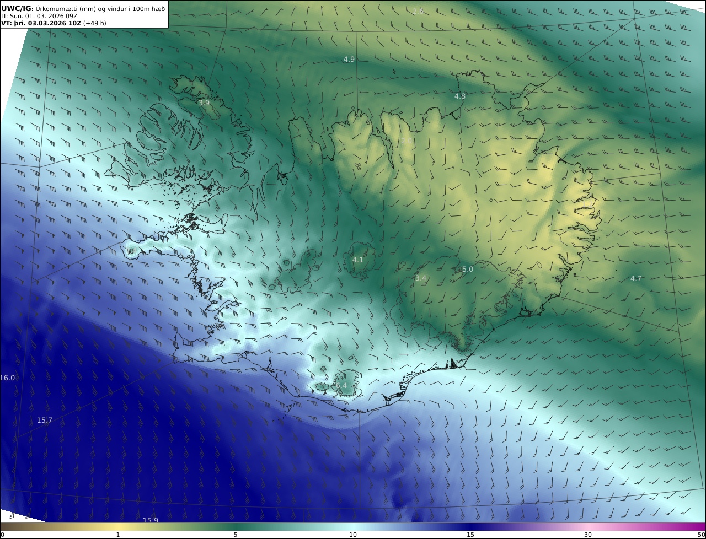Click the 2.6 value label on the map

coord(418,11)
